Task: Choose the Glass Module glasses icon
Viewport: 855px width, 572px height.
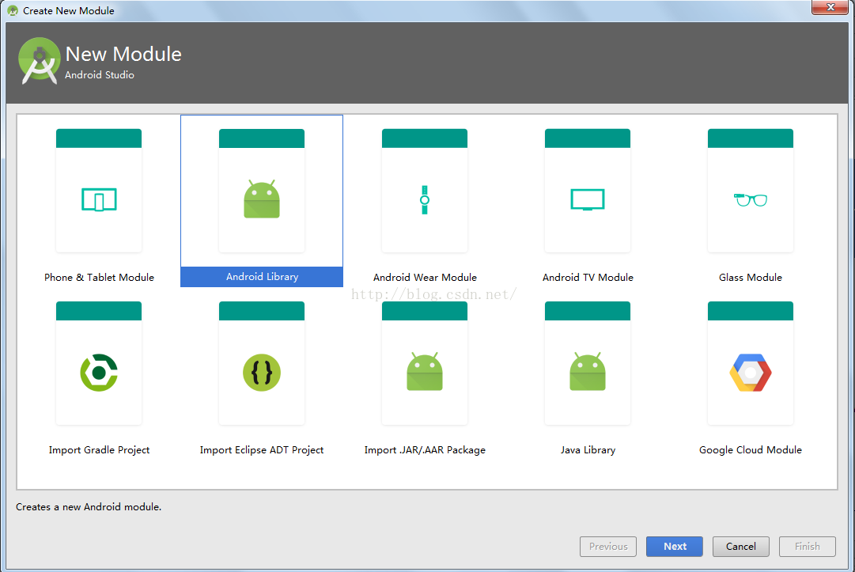Action: (x=751, y=199)
